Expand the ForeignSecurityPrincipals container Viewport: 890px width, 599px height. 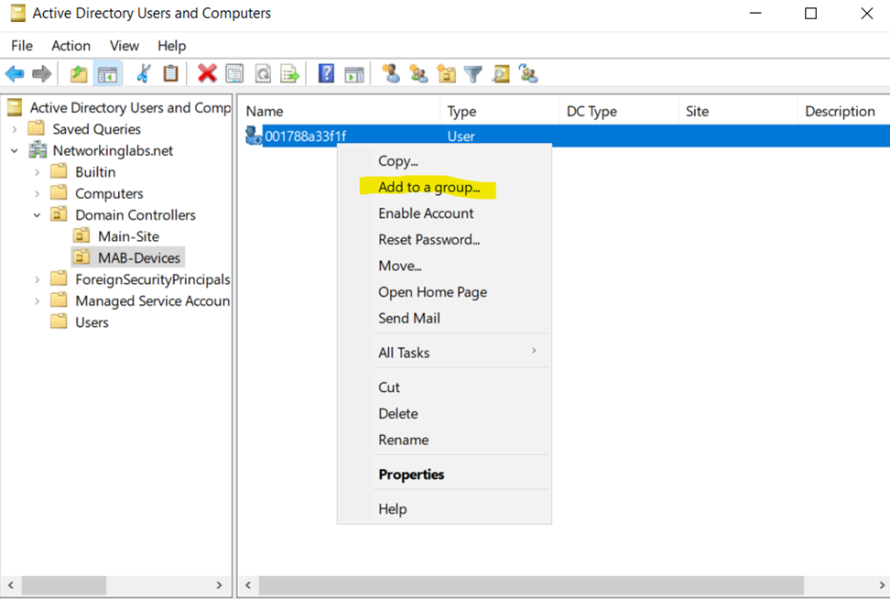(37, 279)
